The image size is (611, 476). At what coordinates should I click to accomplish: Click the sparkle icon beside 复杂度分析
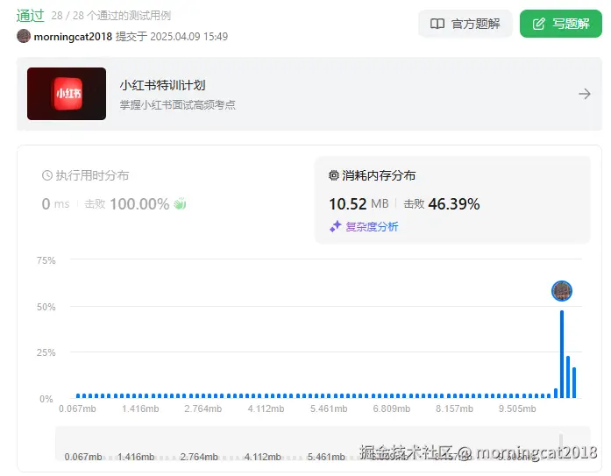pos(336,226)
